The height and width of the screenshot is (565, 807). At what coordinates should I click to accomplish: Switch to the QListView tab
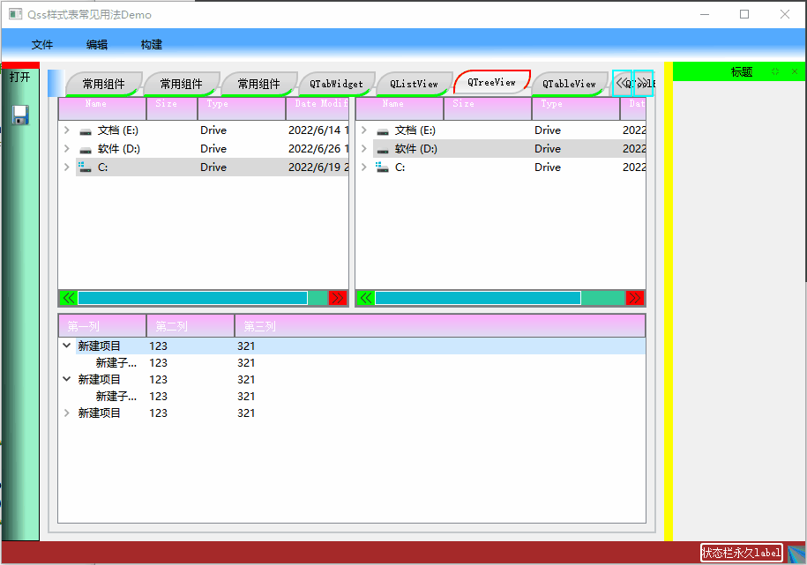coord(414,84)
